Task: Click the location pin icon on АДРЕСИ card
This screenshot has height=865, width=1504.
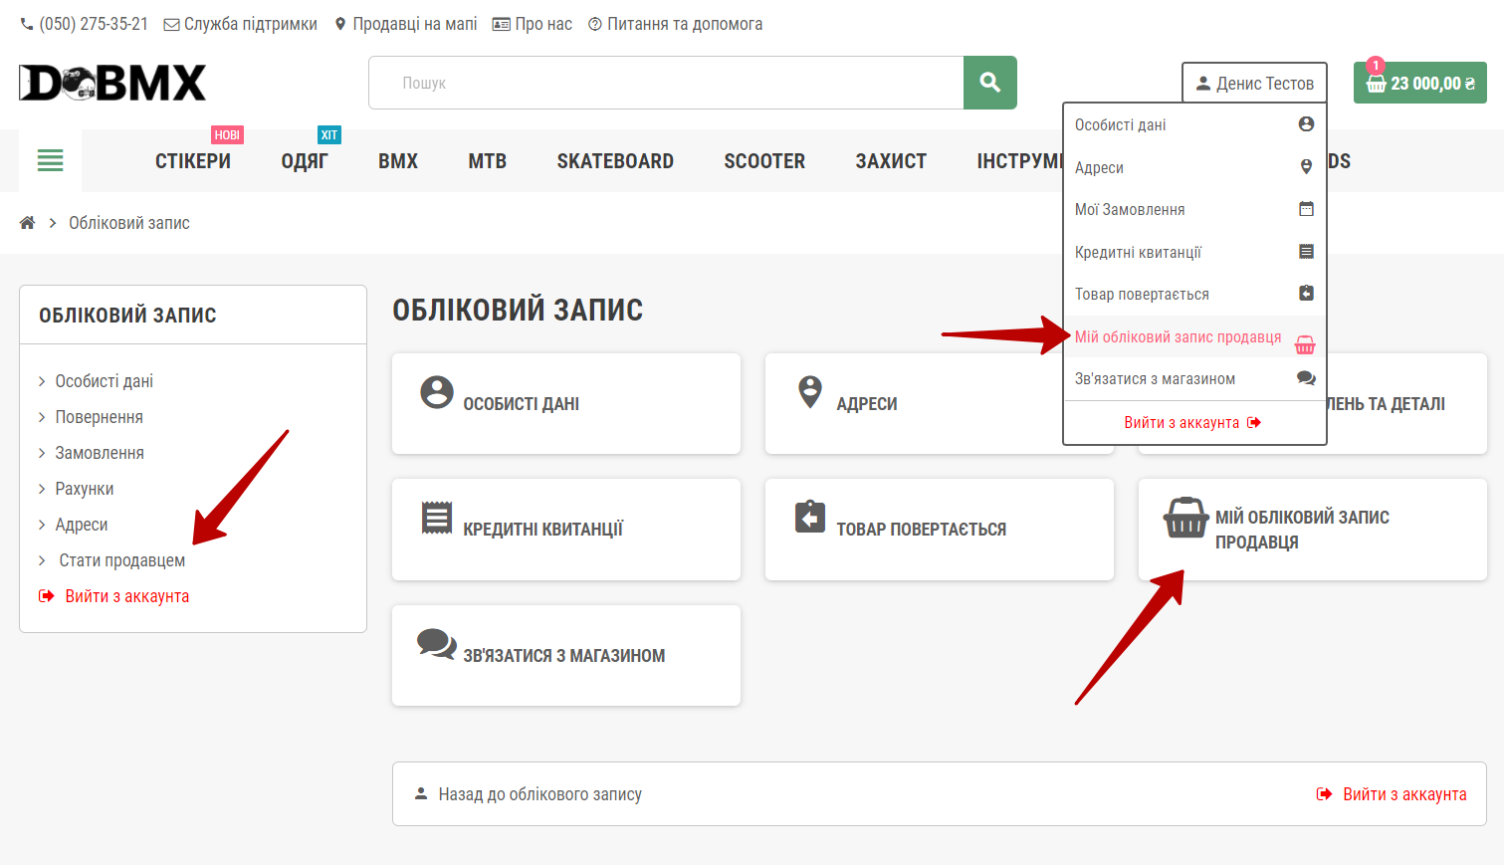Action: [x=810, y=392]
